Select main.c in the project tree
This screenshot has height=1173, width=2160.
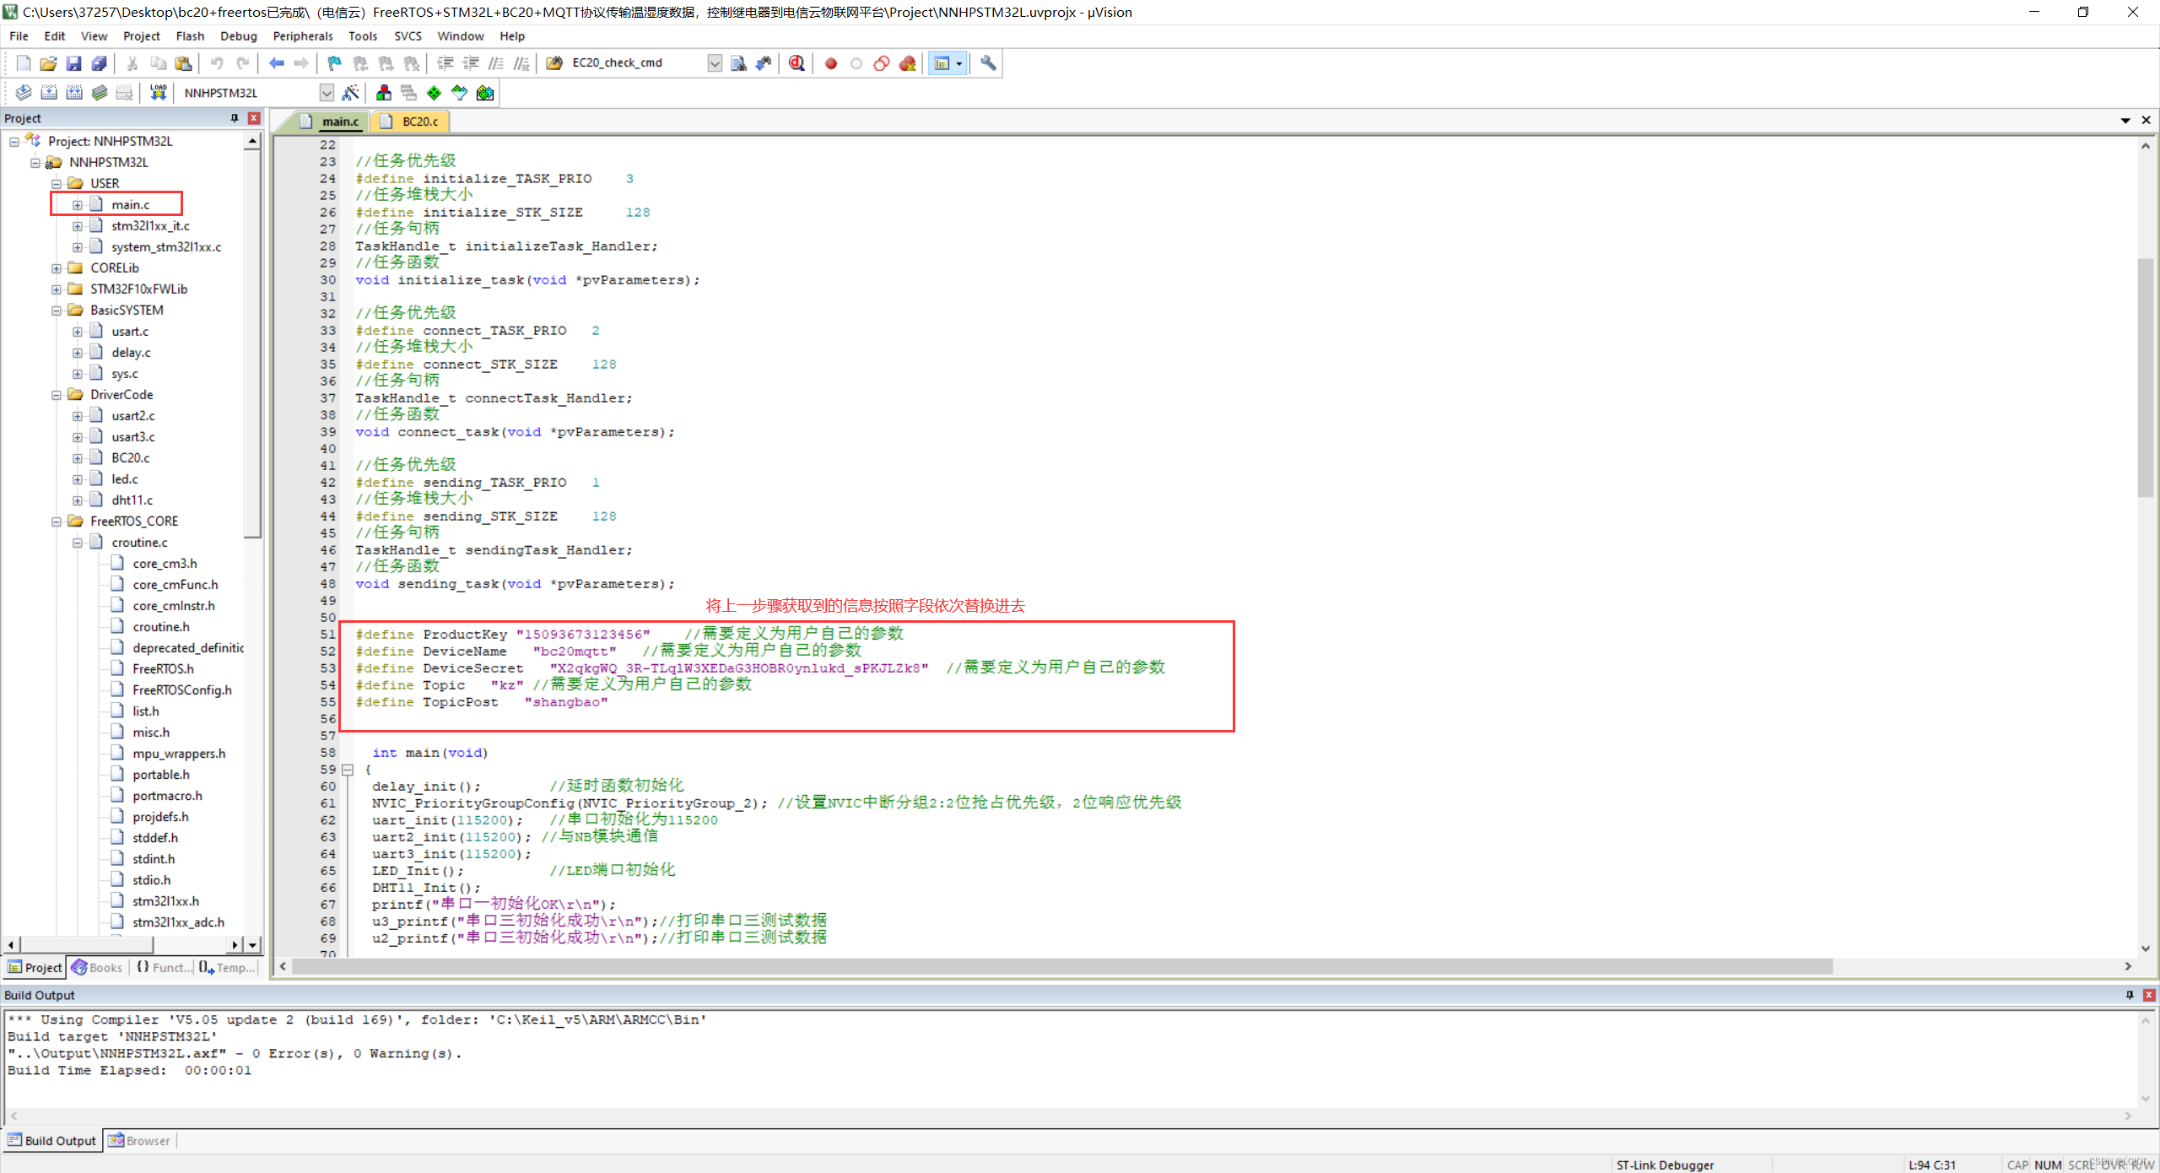(130, 205)
